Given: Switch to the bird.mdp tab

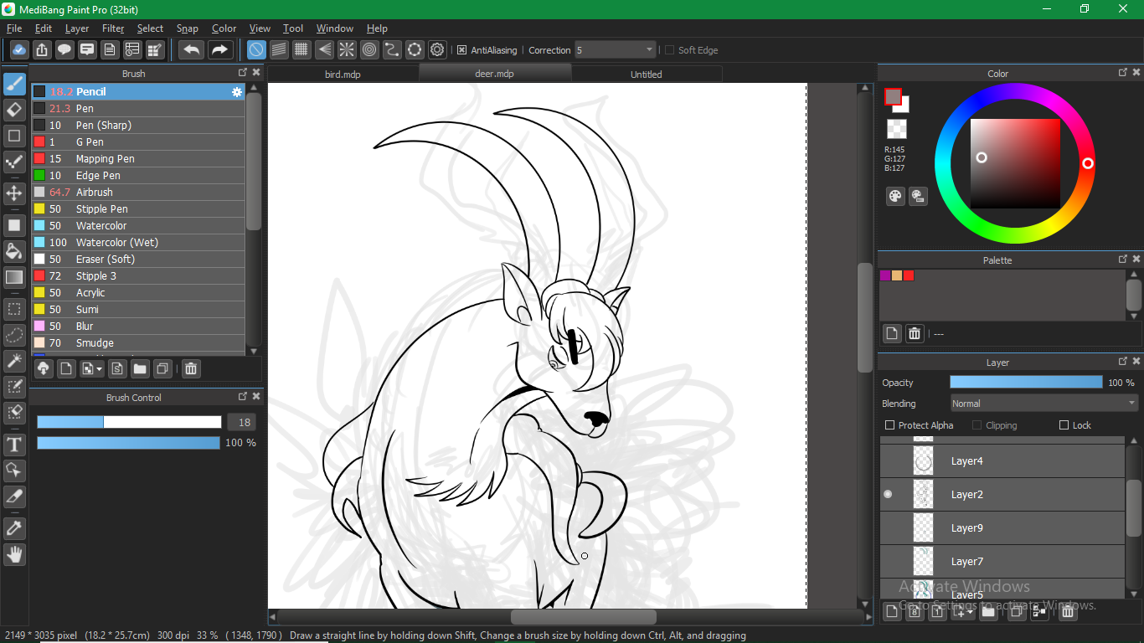Looking at the screenshot, I should (343, 75).
